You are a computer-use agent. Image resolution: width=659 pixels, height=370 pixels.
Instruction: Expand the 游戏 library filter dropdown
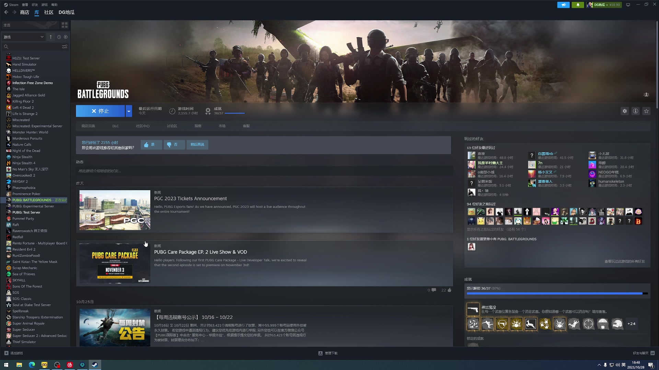[23, 37]
